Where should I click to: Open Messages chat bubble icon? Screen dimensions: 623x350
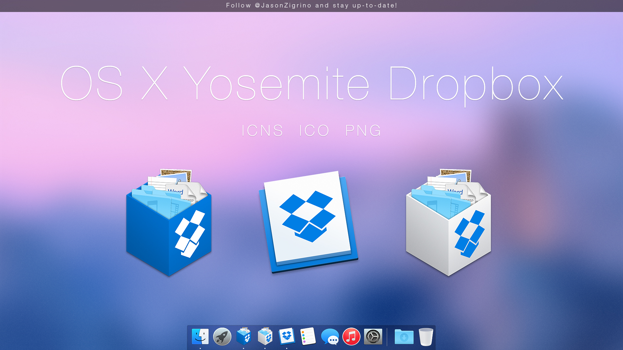tap(330, 337)
